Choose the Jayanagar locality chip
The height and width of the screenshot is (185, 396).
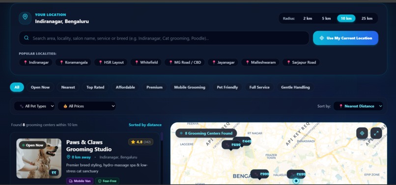coord(223,62)
